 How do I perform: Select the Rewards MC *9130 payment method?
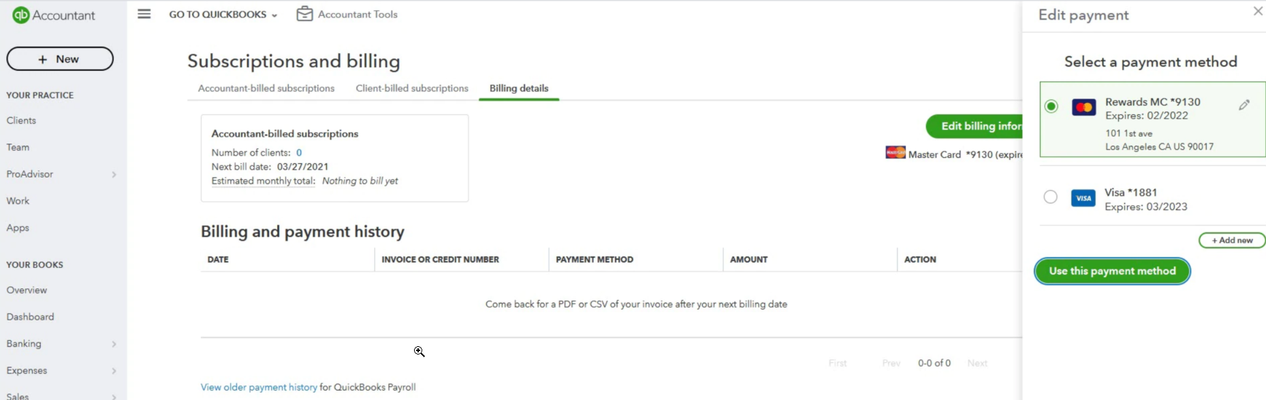(x=1051, y=107)
